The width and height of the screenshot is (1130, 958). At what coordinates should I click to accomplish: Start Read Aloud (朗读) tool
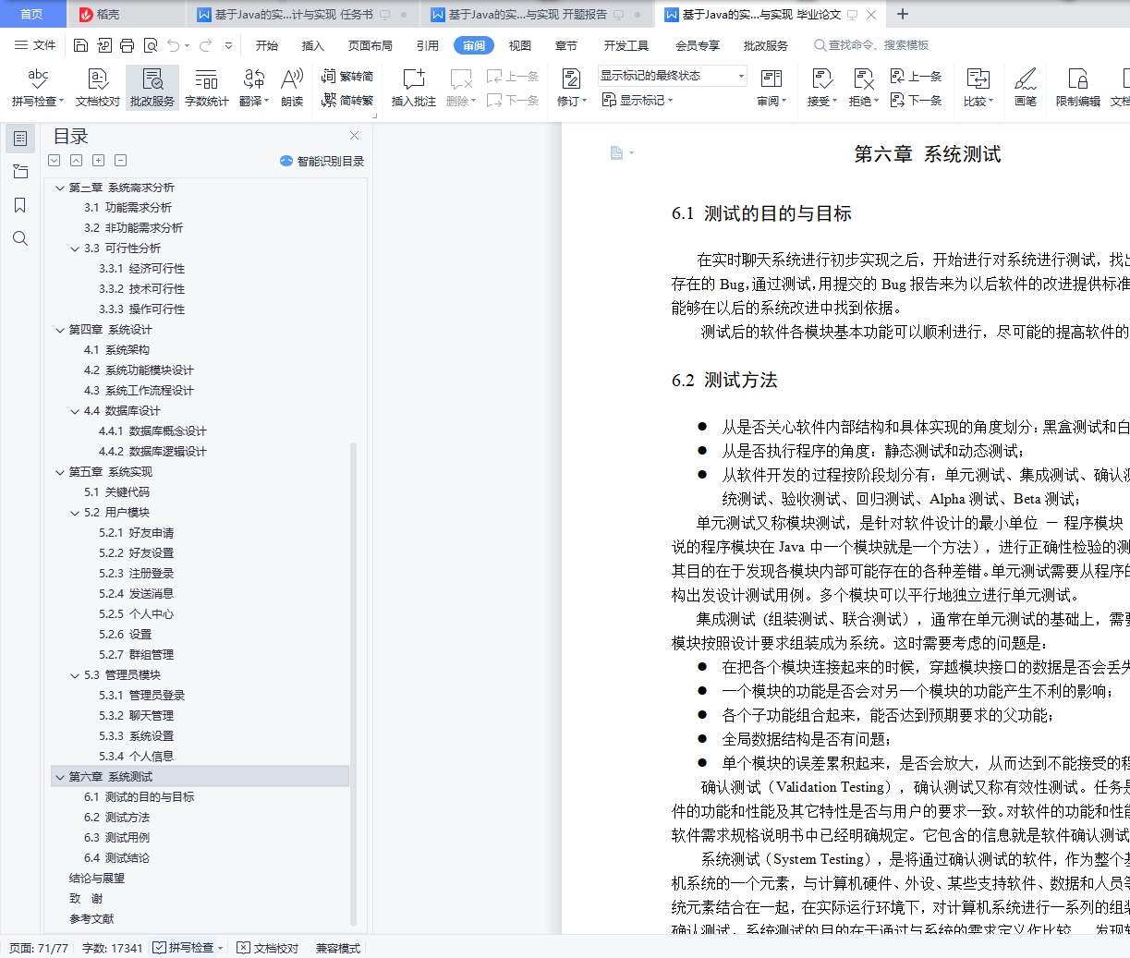pyautogui.click(x=292, y=88)
